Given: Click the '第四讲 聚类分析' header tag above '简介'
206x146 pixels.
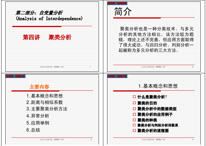Looking at the screenshot, I should pos(117,3).
